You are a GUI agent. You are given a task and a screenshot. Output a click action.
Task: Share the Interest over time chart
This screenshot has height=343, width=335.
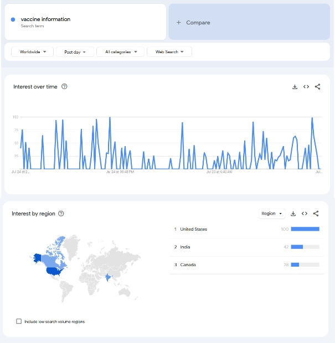point(317,87)
